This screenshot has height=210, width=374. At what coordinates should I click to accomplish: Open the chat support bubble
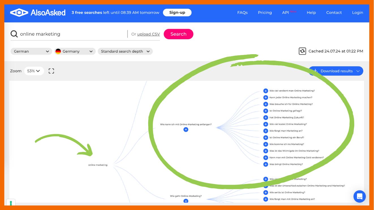coord(359,196)
